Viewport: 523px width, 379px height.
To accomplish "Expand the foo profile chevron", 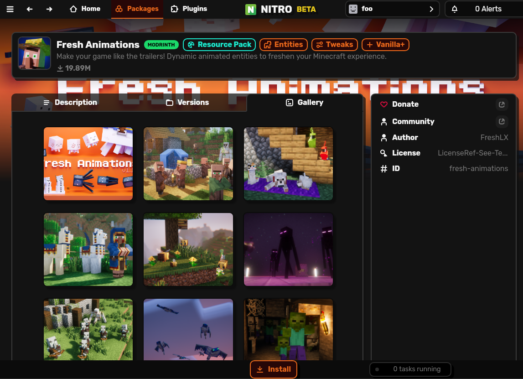I will [x=431, y=9].
